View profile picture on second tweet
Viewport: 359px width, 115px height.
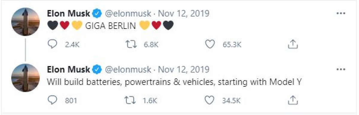pos(25,78)
